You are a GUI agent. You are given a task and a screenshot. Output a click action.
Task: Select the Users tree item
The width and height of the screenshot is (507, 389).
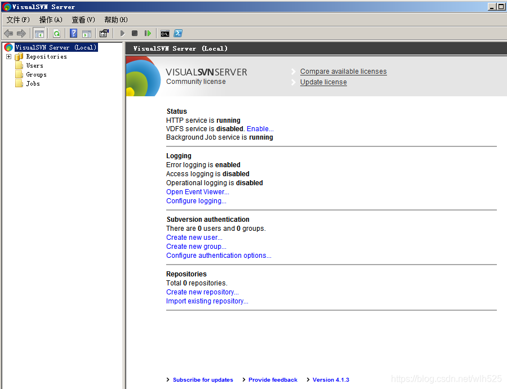[34, 66]
